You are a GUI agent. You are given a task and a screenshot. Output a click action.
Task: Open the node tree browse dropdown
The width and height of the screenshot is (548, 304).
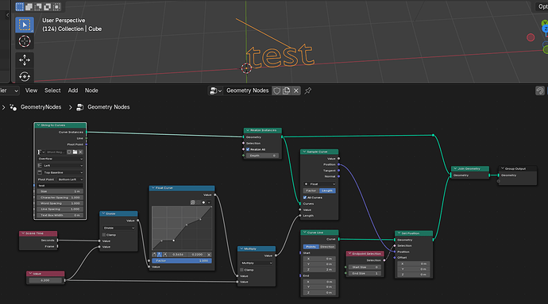[215, 90]
